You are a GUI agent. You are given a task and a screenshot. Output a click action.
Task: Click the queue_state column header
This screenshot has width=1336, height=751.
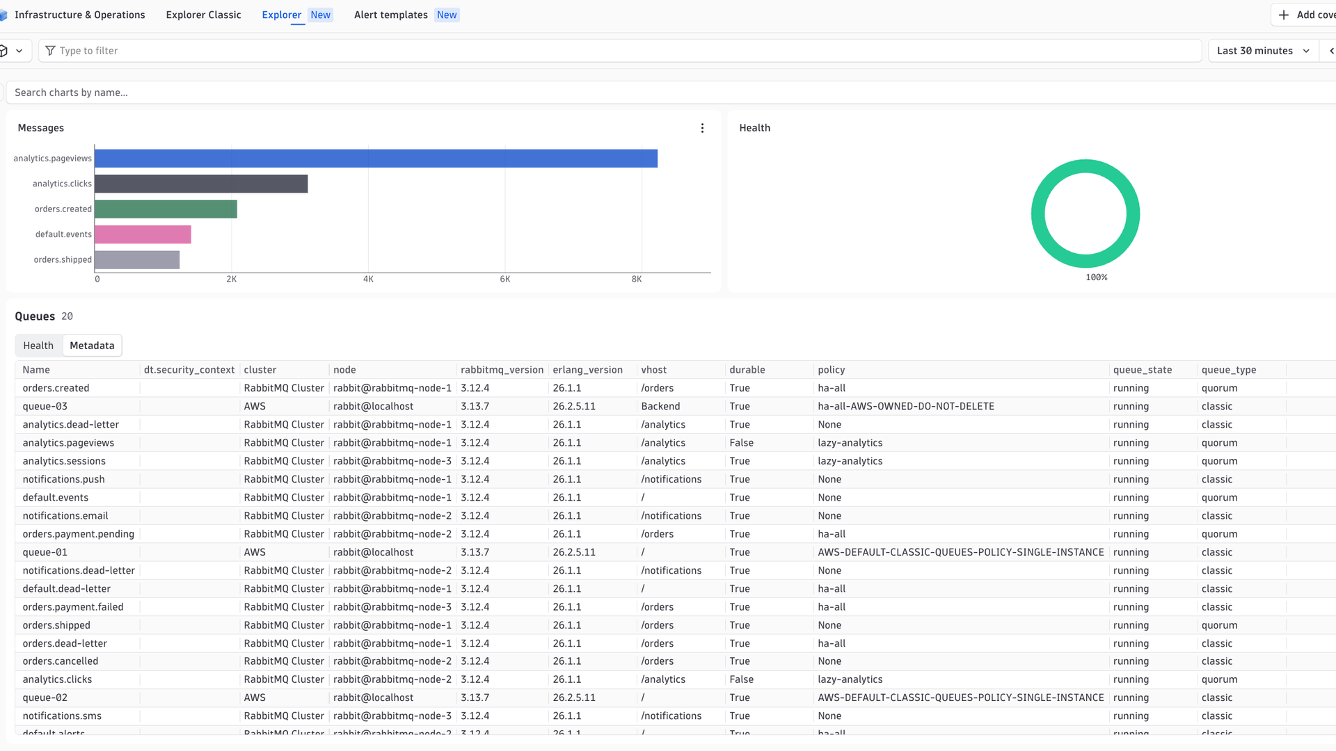(x=1143, y=370)
